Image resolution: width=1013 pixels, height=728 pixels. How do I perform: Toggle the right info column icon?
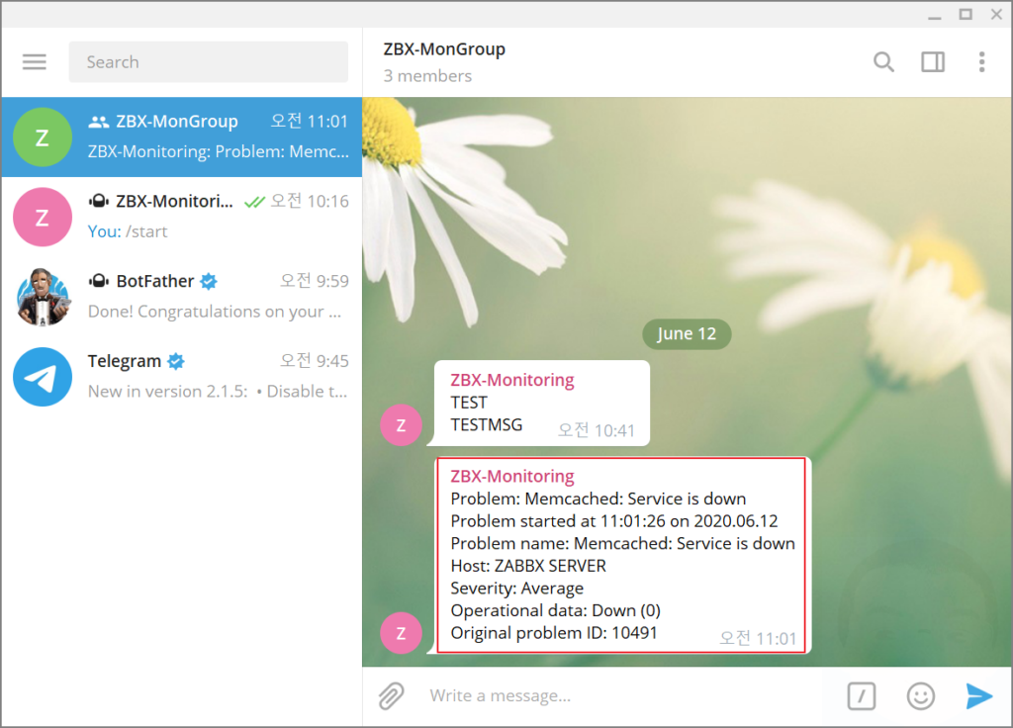[932, 61]
